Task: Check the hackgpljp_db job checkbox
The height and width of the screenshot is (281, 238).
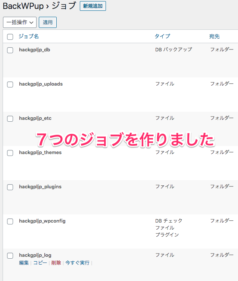Action: click(x=10, y=50)
